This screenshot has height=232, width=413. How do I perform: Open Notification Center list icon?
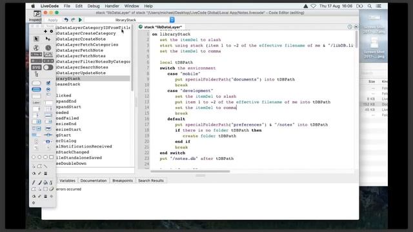point(379,6)
